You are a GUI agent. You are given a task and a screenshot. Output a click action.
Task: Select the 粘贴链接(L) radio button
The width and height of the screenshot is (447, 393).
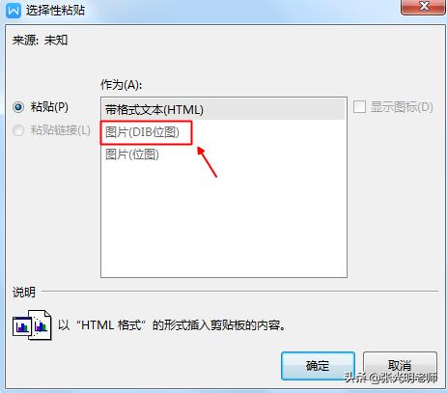(x=18, y=130)
